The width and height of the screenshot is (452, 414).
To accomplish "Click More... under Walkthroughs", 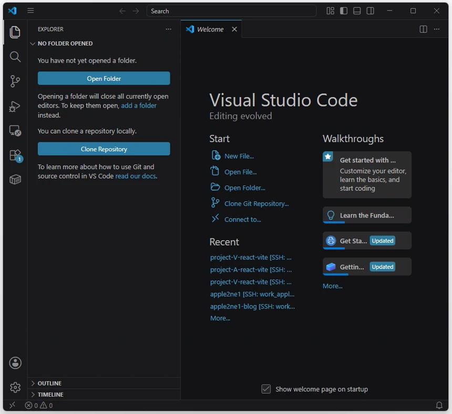I will pos(332,286).
